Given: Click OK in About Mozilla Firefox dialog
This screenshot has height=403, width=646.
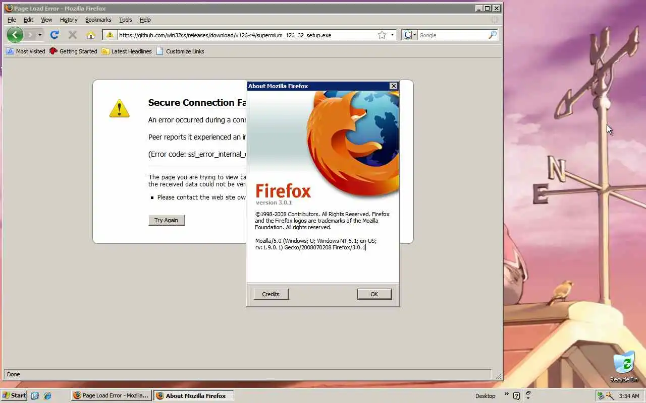Looking at the screenshot, I should coord(374,294).
